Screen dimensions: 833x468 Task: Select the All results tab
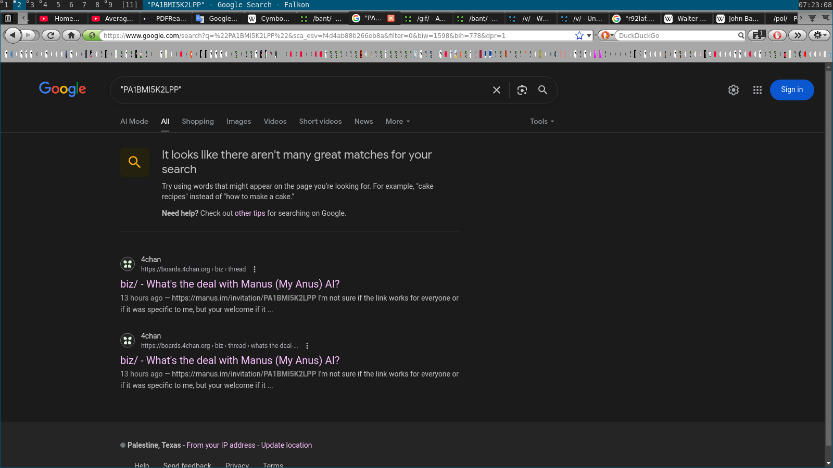click(165, 121)
